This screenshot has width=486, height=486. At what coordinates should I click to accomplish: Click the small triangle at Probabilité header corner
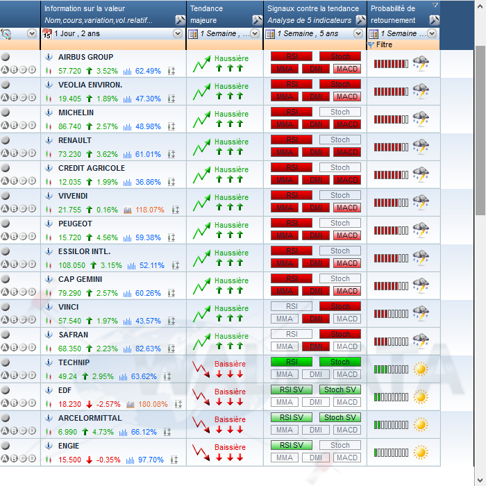(x=435, y=5)
